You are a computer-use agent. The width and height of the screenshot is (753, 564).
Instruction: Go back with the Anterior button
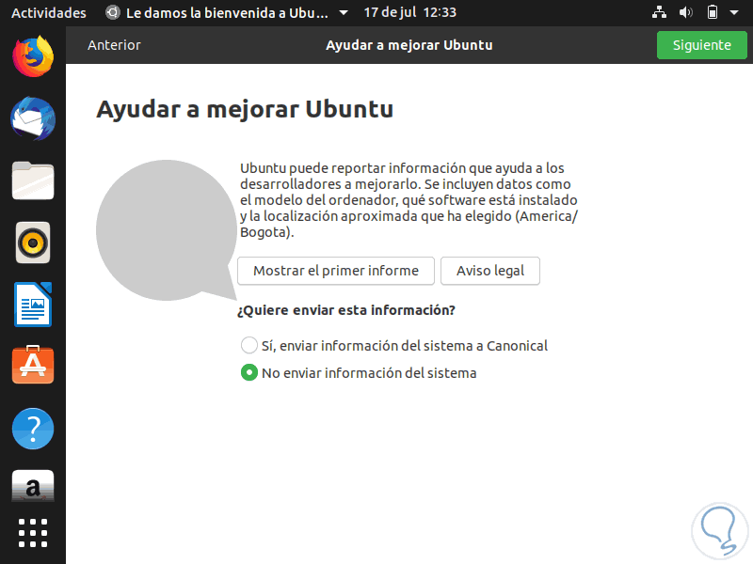(x=114, y=45)
